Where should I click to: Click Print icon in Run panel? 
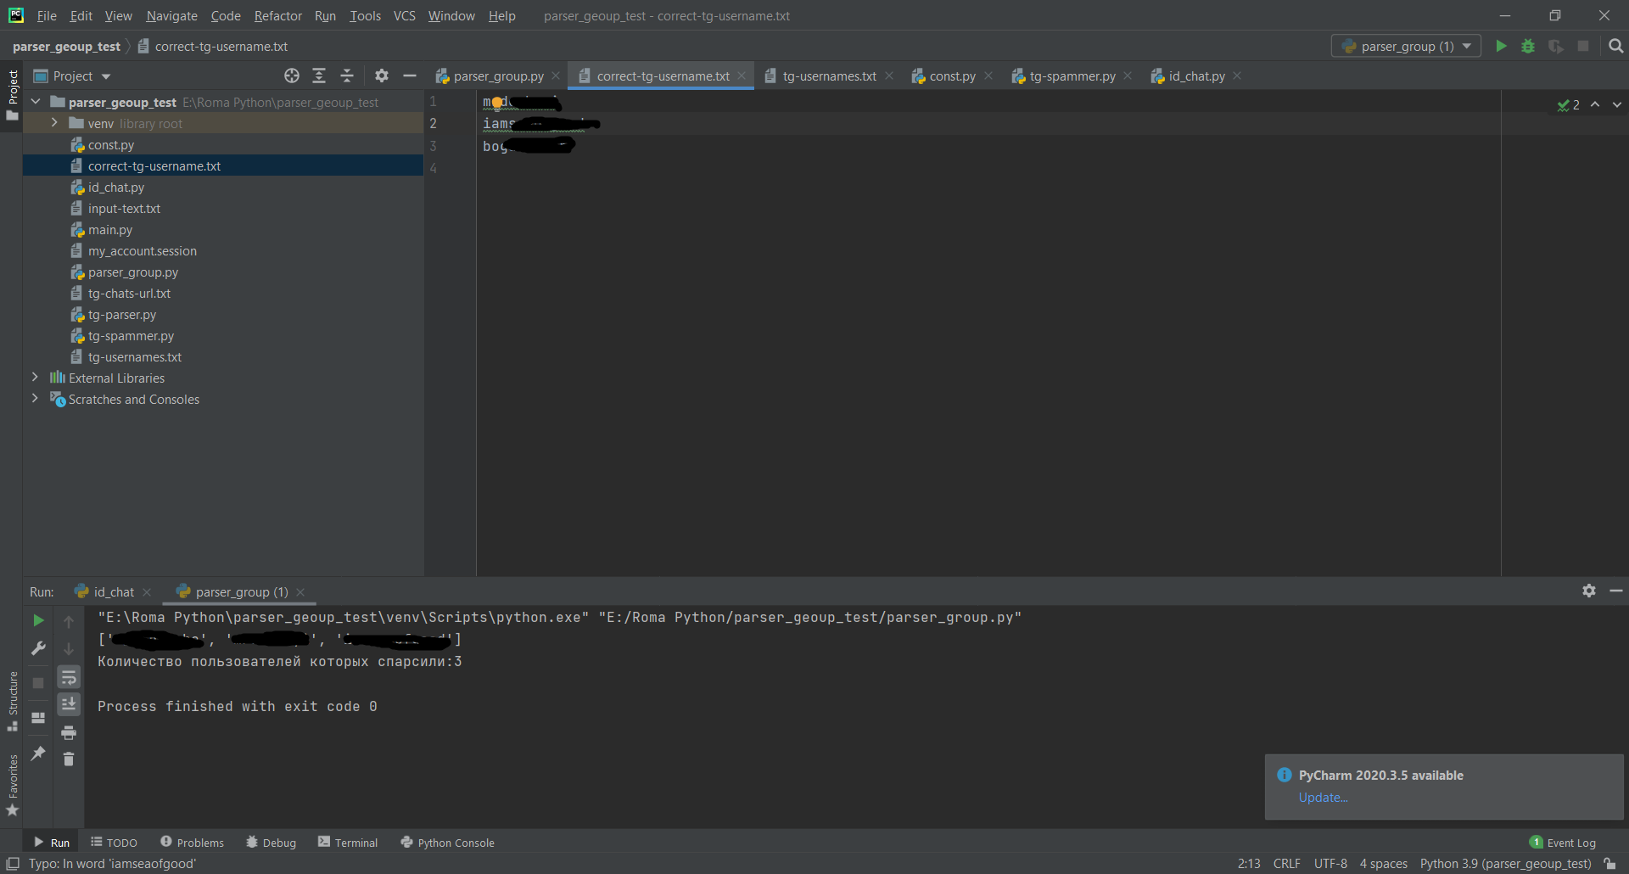pyautogui.click(x=69, y=732)
